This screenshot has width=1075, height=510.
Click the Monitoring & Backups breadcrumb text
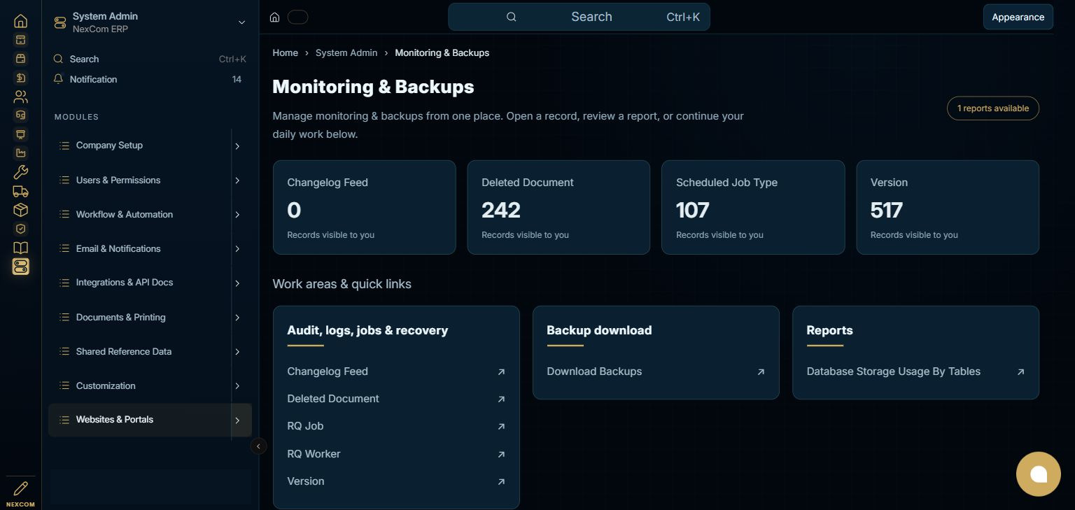pos(442,52)
